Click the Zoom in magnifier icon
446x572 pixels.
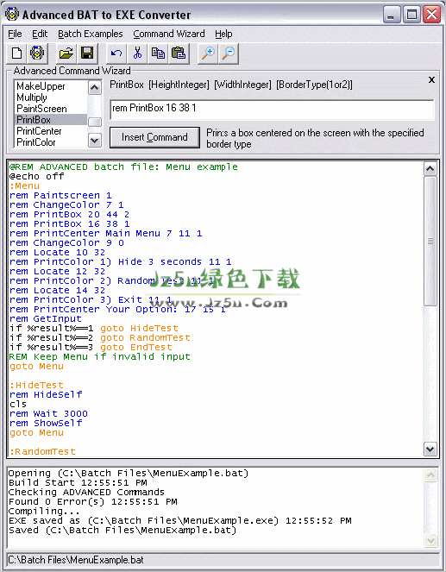pos(208,53)
